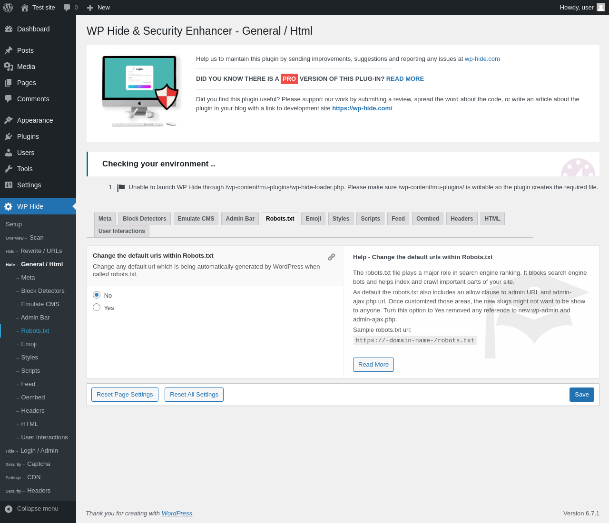Open User Interactions in the sidebar submenu

click(38, 437)
